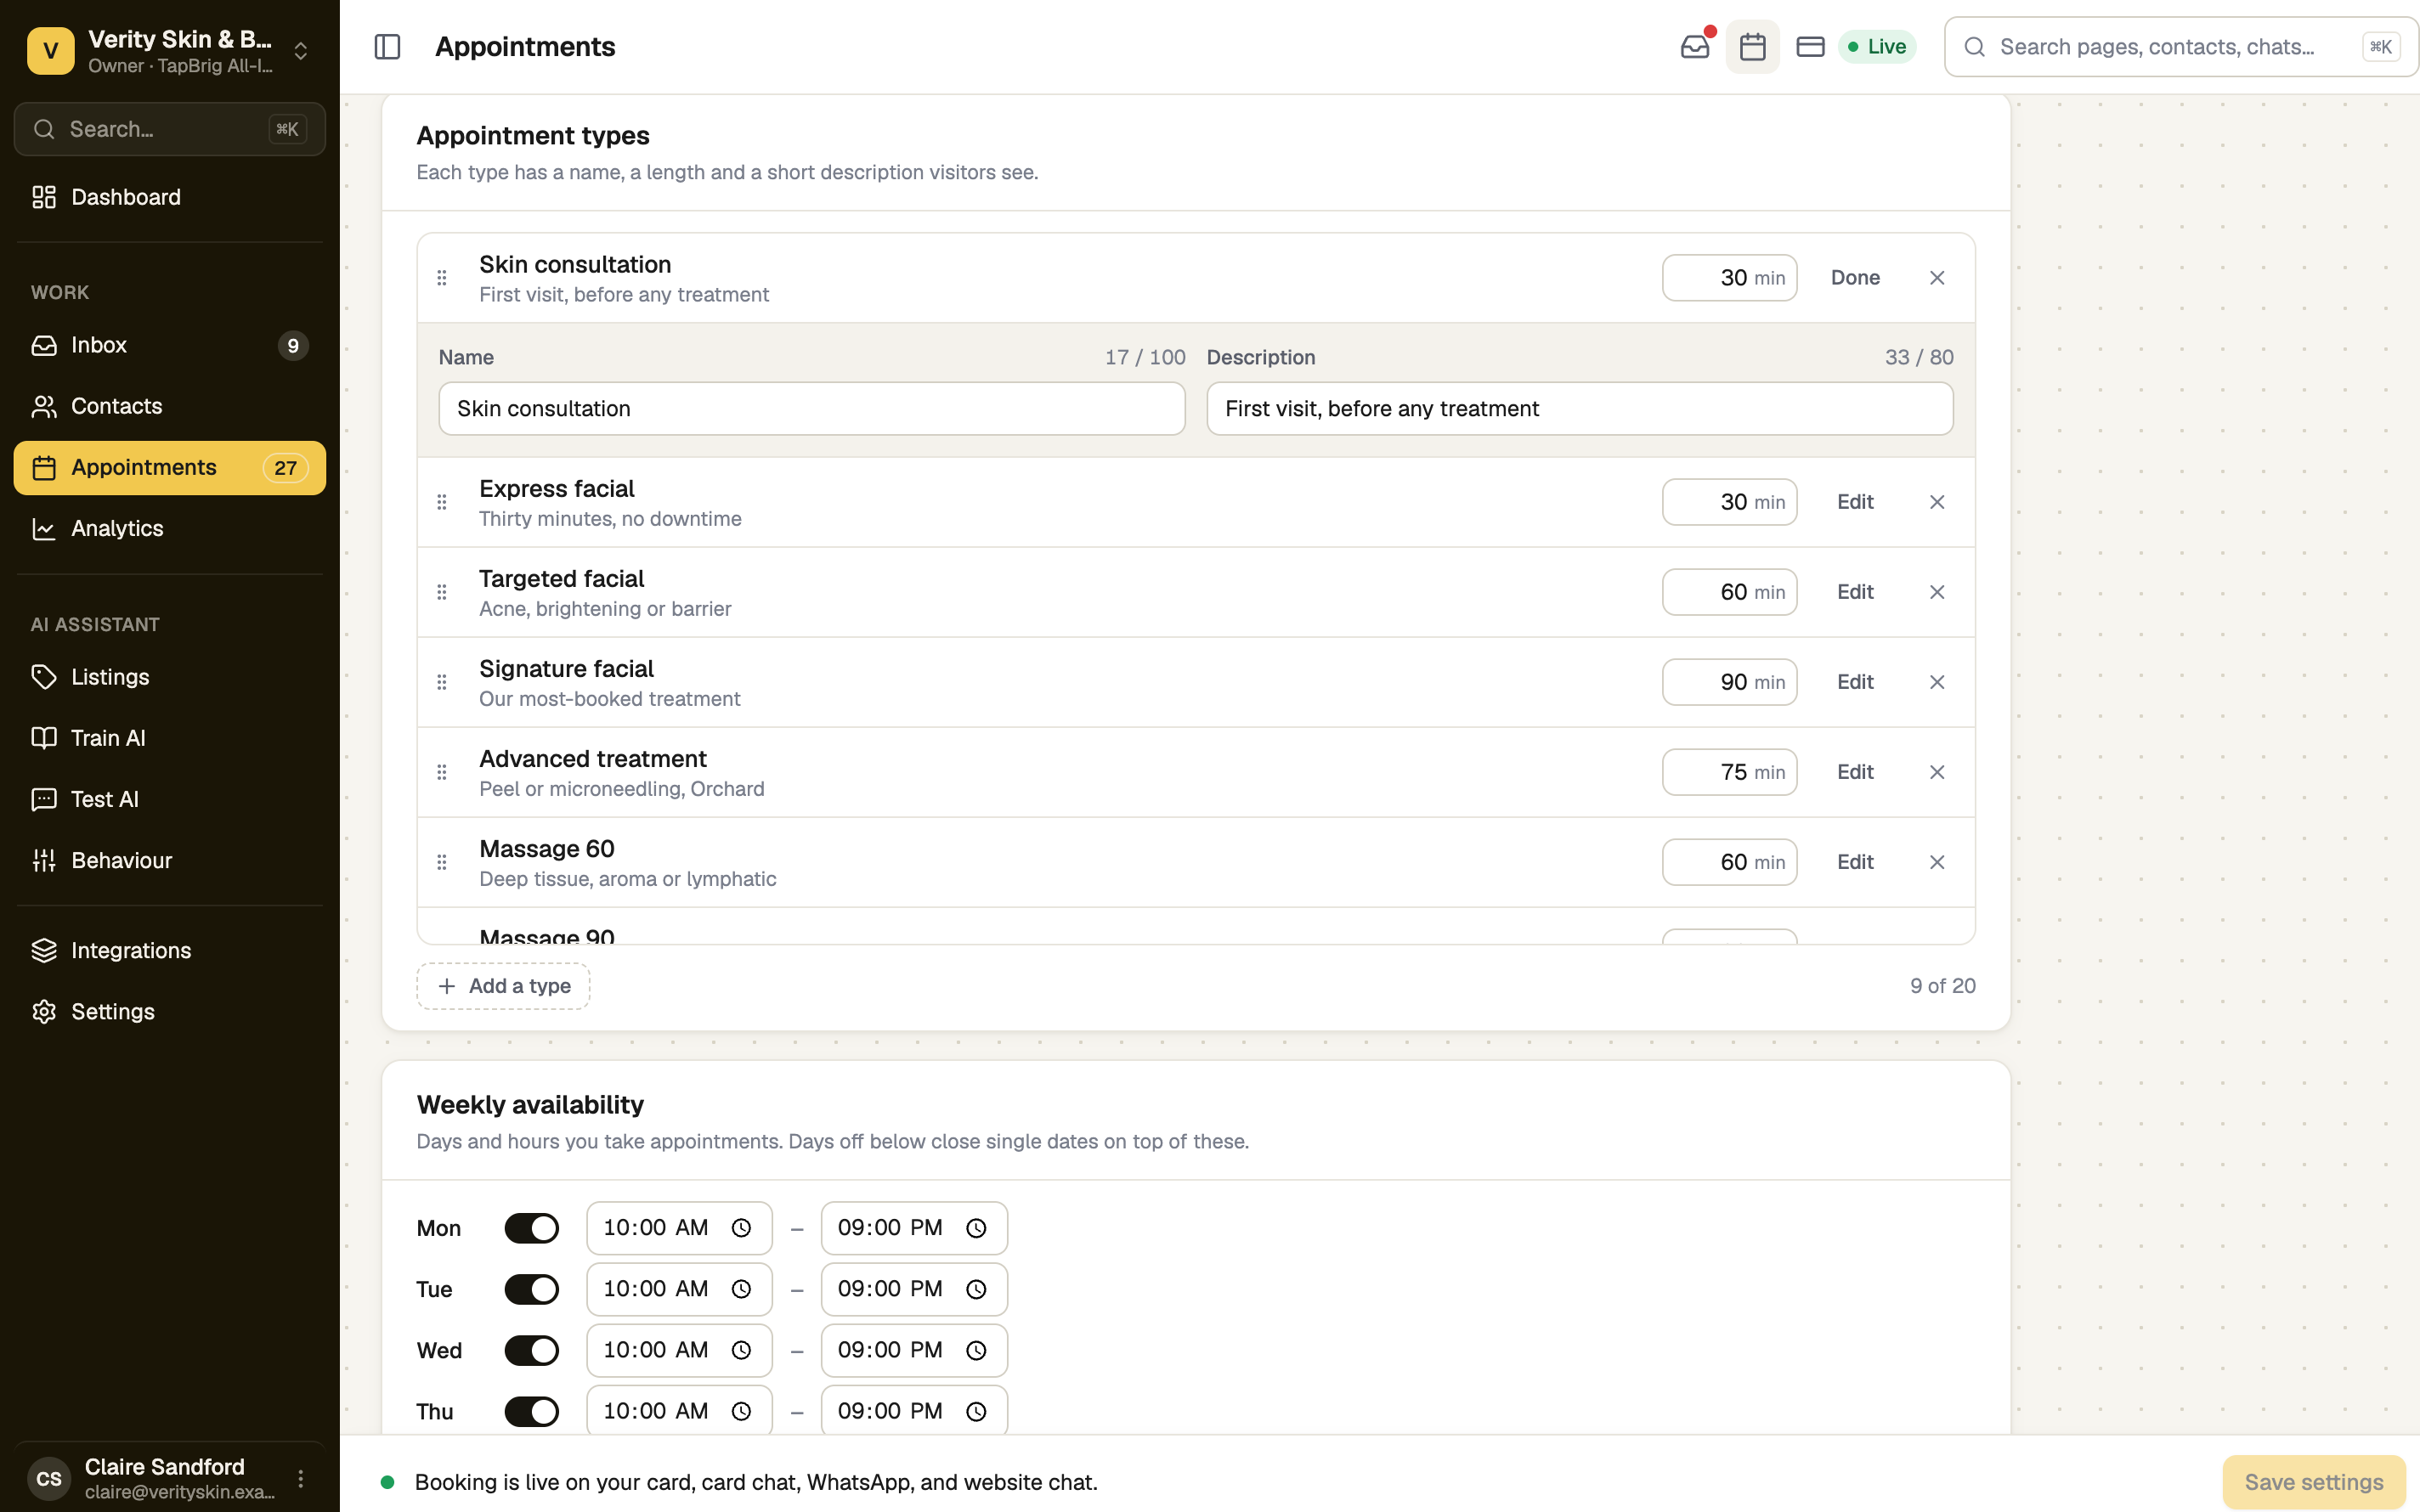Viewport: 2420px width, 1512px height.
Task: Focus the top search pages field
Action: 2181,47
